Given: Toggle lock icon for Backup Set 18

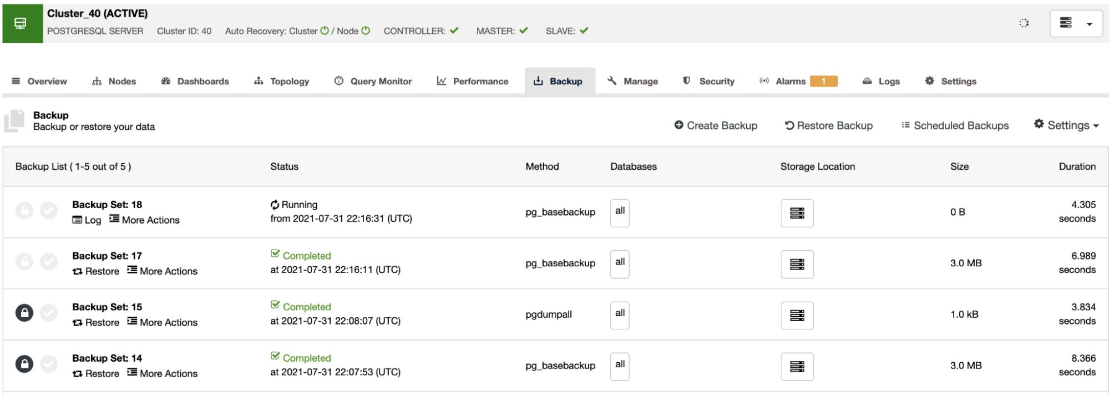Looking at the screenshot, I should pos(24,211).
